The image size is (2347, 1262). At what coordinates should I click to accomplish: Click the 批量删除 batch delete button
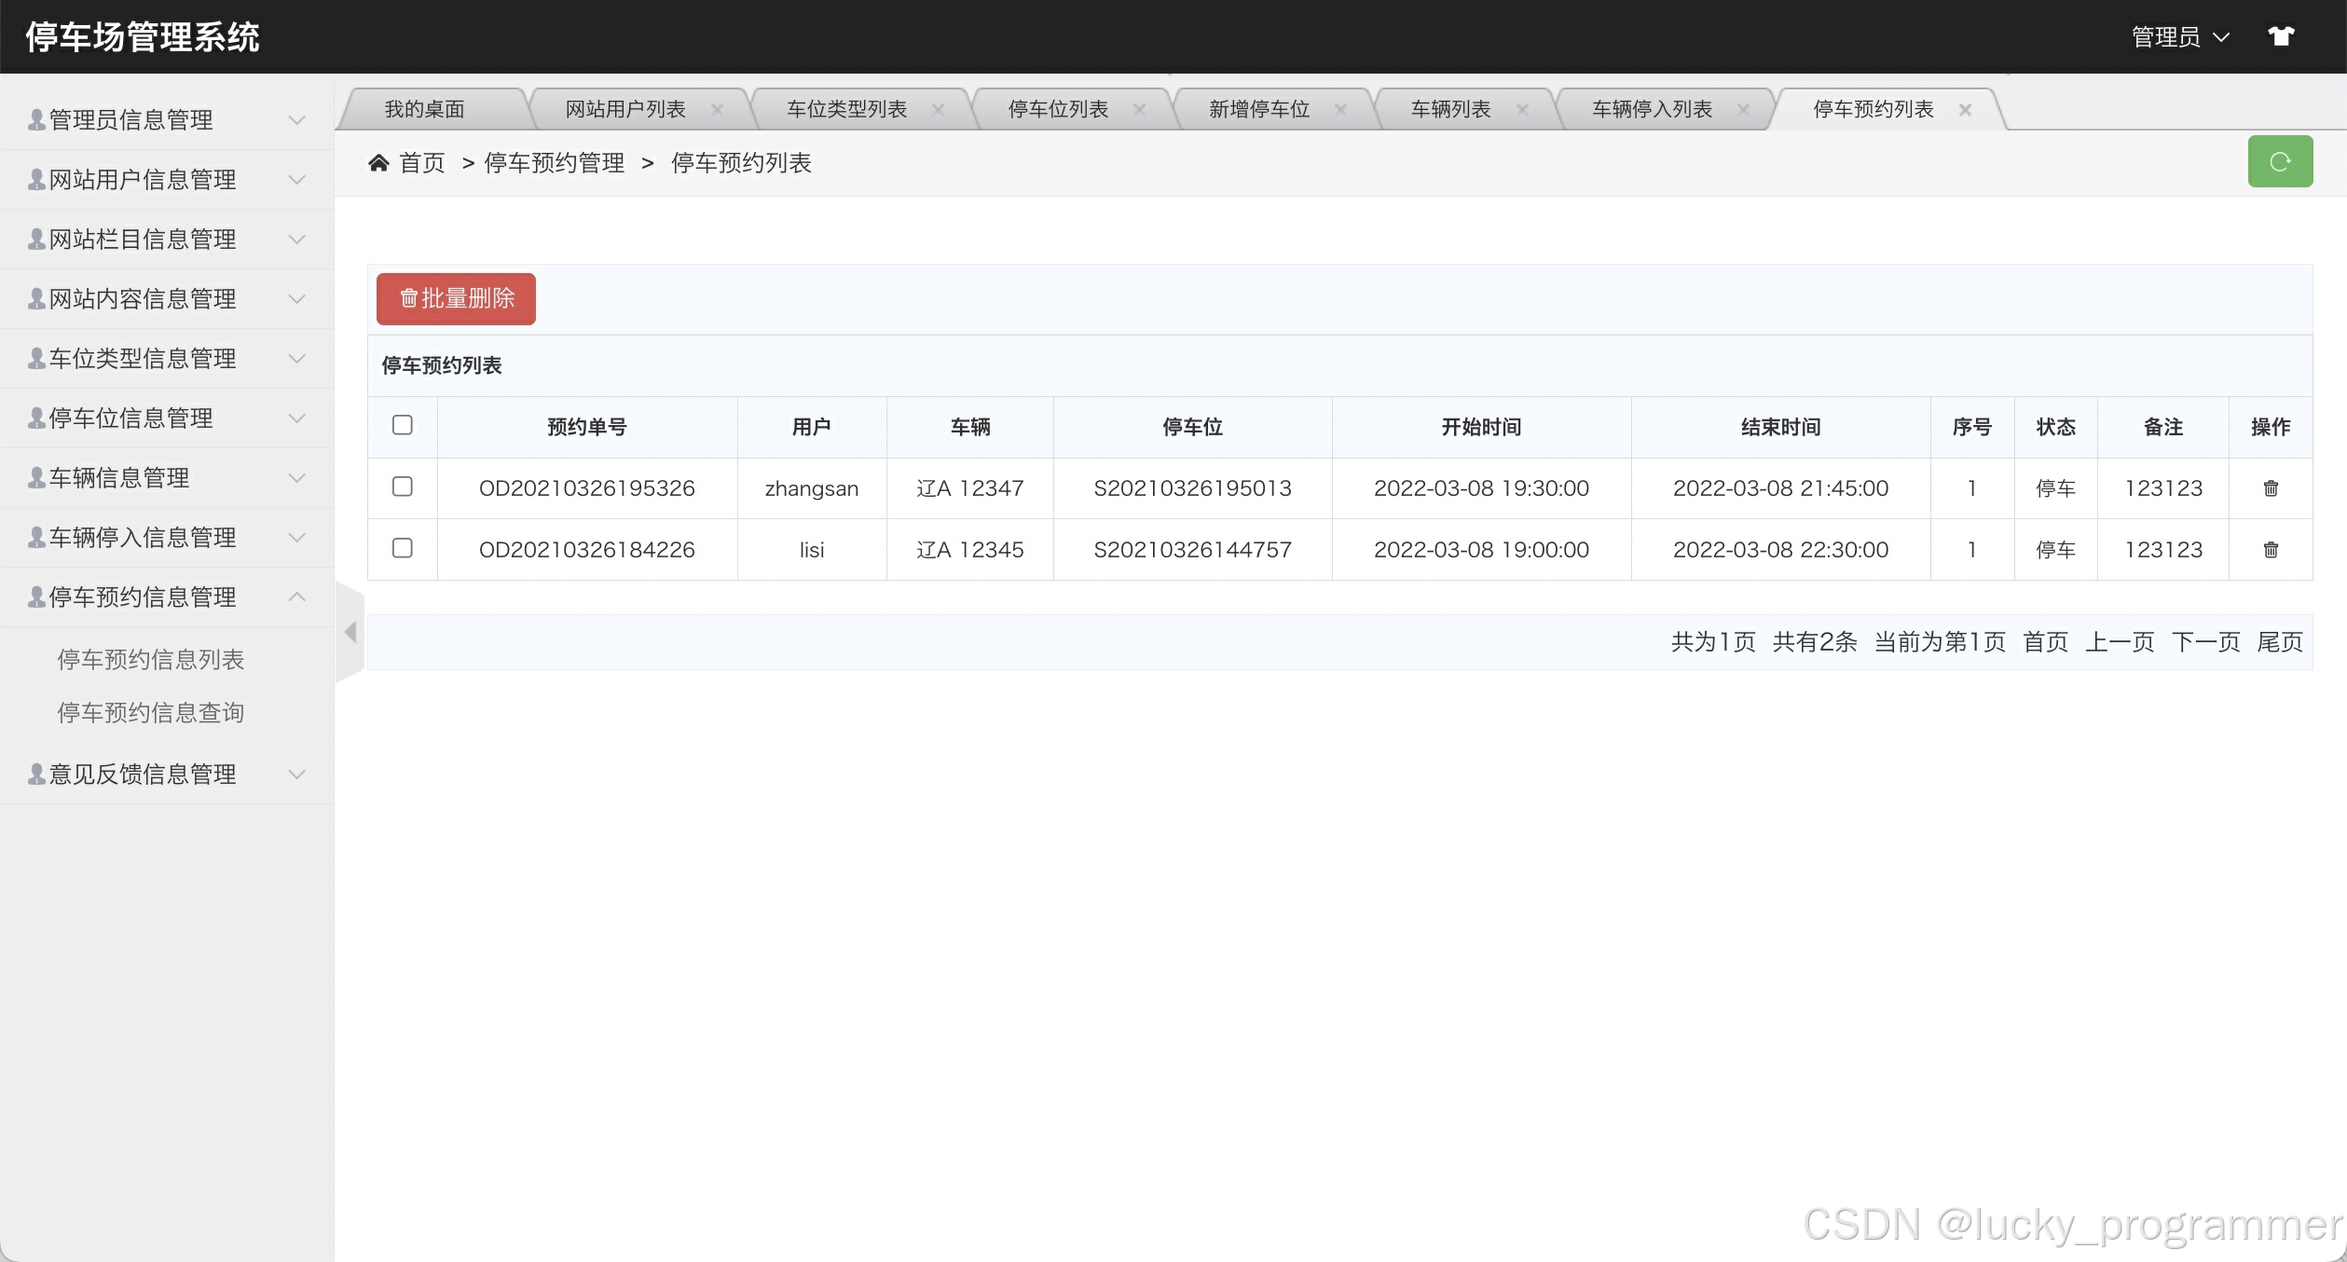coord(456,298)
